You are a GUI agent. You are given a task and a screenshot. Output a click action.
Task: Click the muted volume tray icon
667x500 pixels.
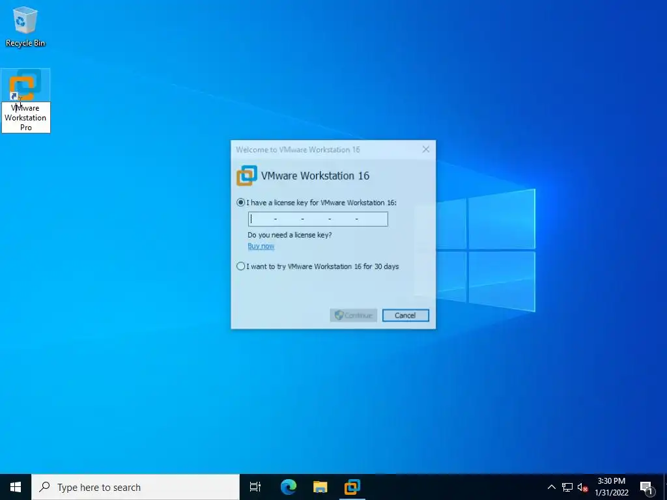(x=582, y=487)
